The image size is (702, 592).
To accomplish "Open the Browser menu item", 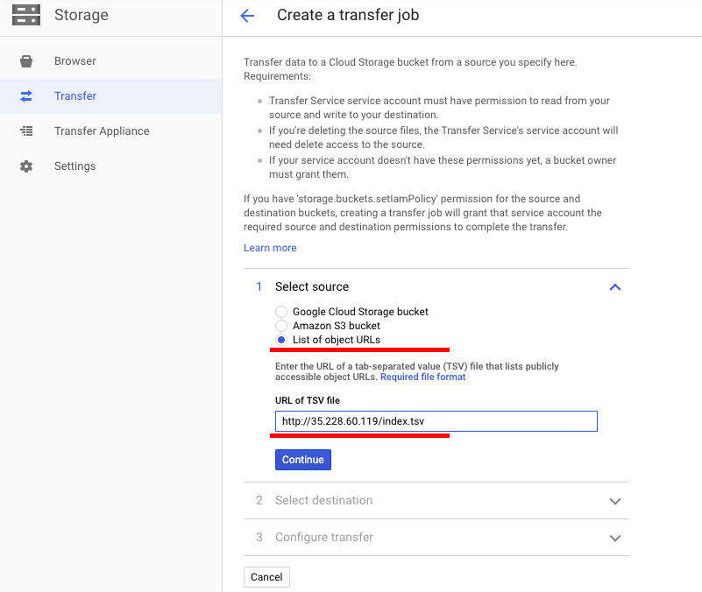I will tap(75, 61).
